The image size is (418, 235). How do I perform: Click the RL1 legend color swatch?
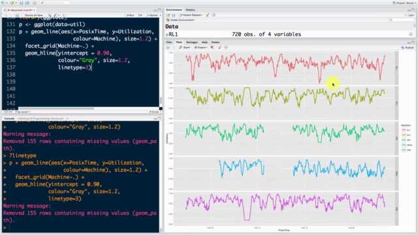pos(404,130)
